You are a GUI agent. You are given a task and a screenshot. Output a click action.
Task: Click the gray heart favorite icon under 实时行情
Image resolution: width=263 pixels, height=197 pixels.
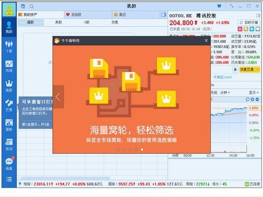pyautogui.click(x=258, y=29)
